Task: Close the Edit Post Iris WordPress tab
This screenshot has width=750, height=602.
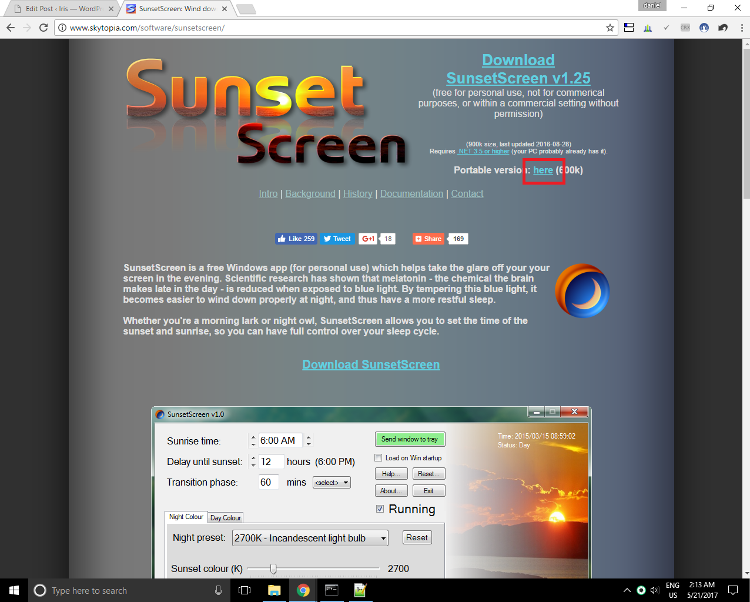Action: pos(111,9)
